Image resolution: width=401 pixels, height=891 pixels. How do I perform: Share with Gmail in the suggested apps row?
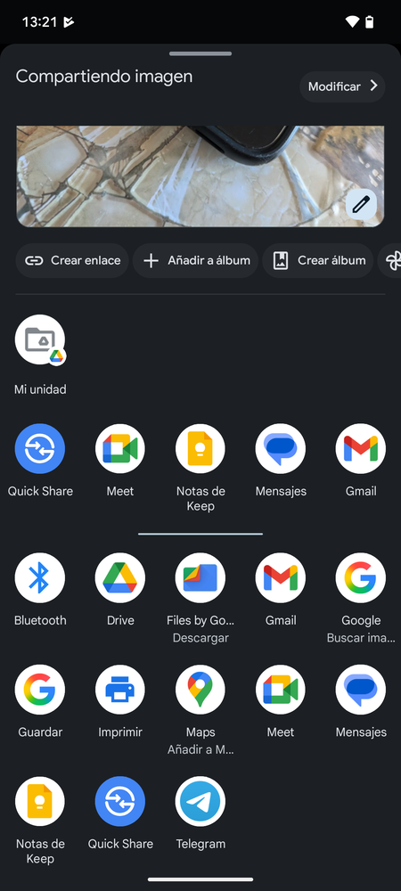[361, 448]
